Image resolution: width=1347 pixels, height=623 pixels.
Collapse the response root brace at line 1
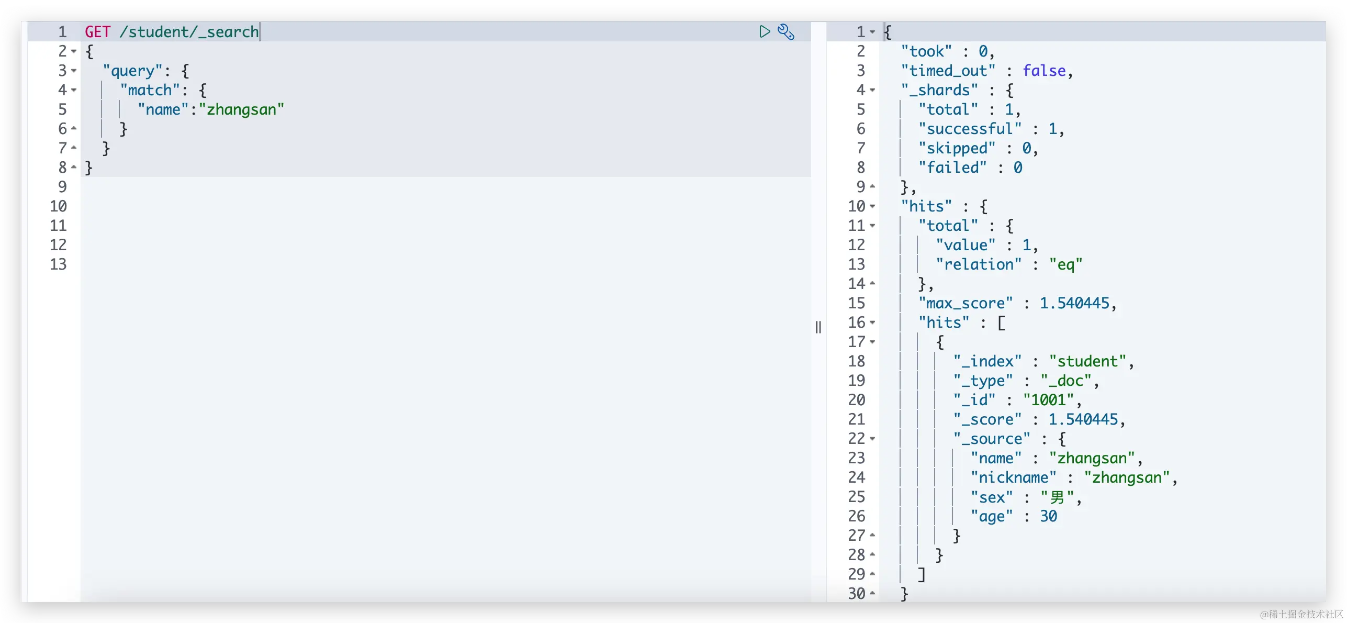tap(872, 32)
